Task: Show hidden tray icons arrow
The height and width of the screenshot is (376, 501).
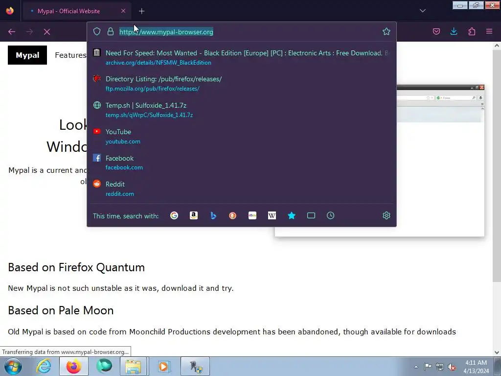Action: pos(416,367)
